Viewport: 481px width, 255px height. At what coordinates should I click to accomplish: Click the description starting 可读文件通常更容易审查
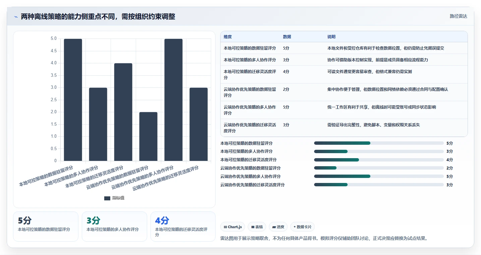[370, 72]
